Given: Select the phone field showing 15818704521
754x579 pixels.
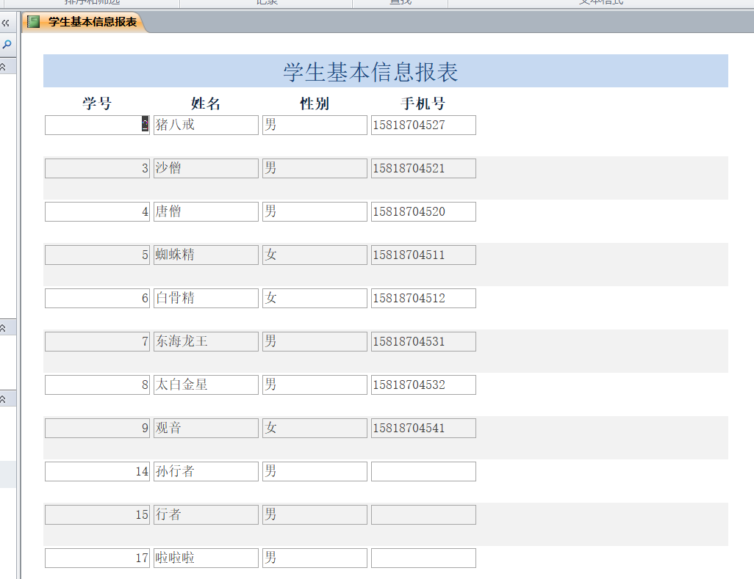Looking at the screenshot, I should (423, 168).
